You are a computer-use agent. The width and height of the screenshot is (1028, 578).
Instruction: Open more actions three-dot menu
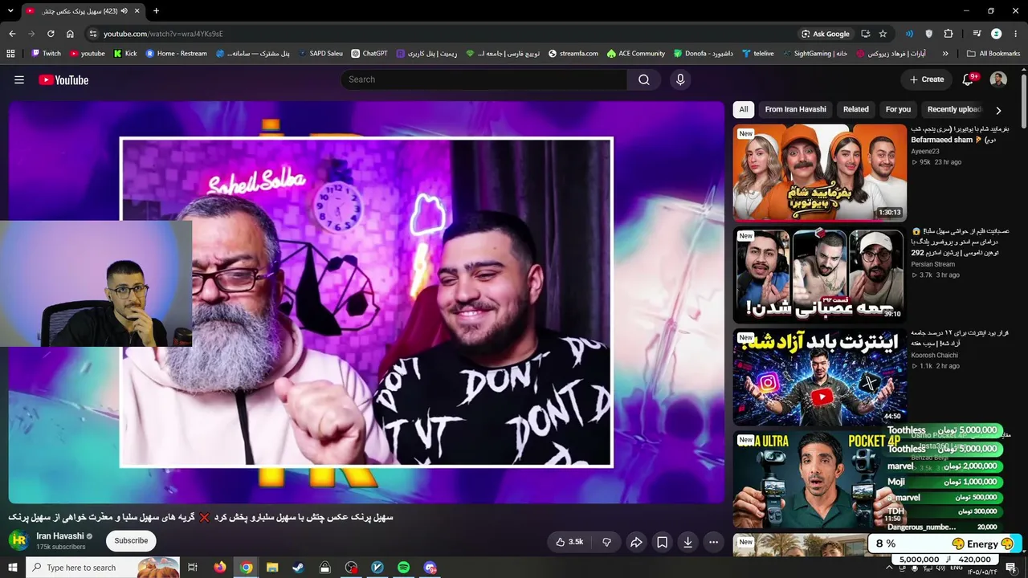(713, 542)
